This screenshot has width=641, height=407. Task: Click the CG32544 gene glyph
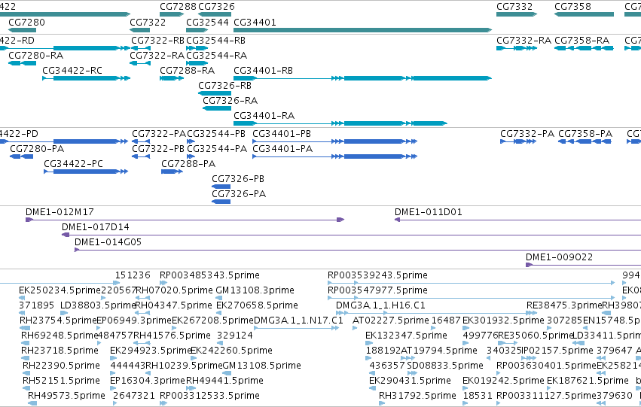[197, 30]
